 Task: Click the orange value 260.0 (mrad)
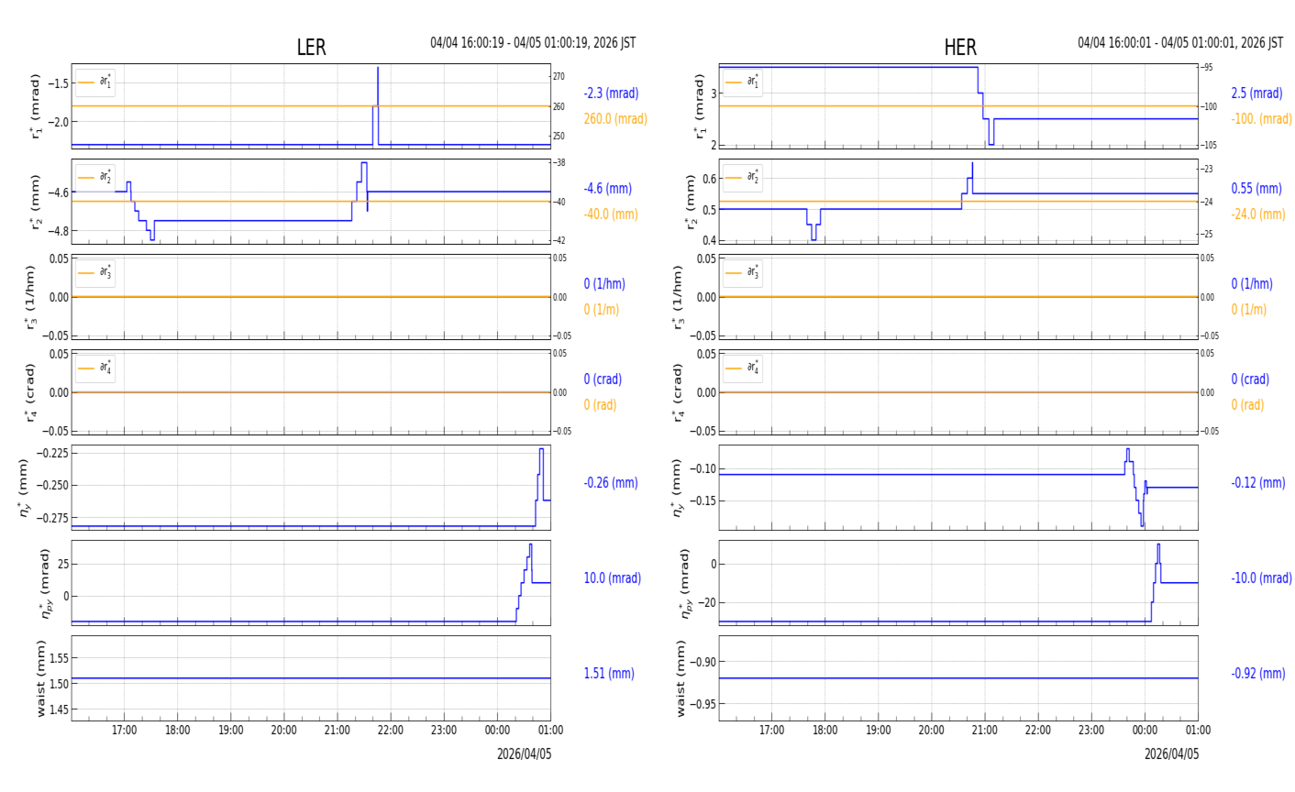tap(615, 119)
